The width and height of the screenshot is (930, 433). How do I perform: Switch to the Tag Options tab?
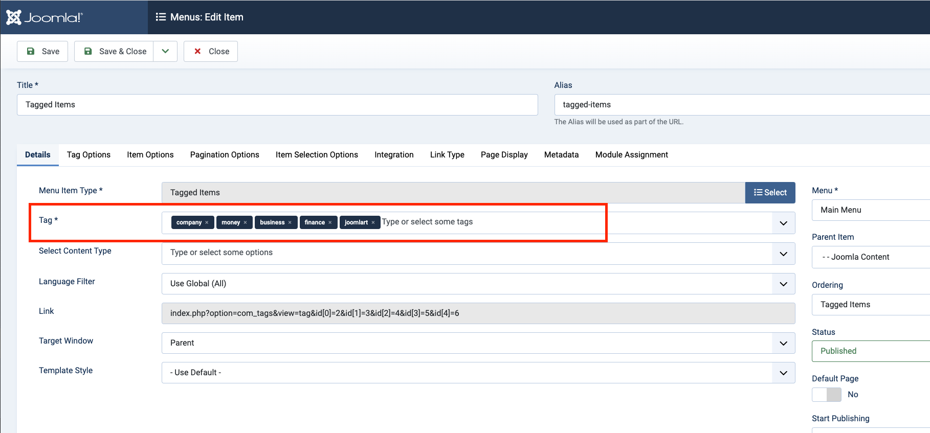[x=88, y=154]
